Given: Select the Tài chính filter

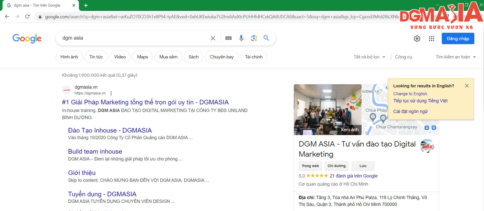Looking at the screenshot, I should (x=254, y=57).
